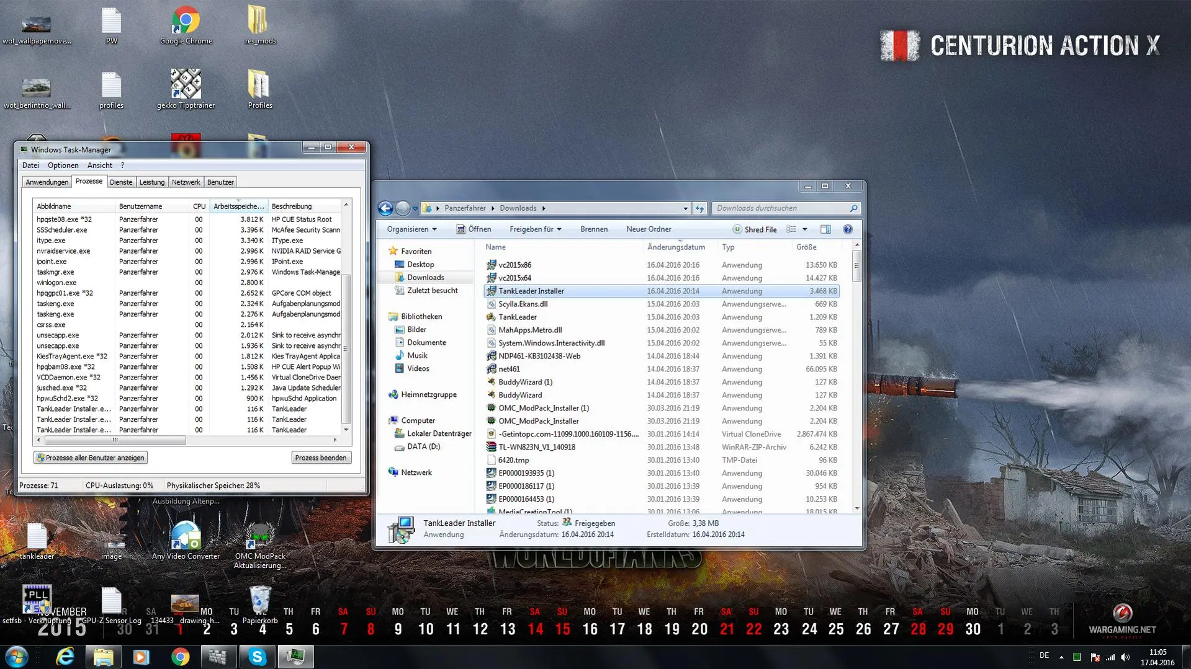Open Windows Media Player taskbar icon
The image size is (1191, 669).
pyautogui.click(x=142, y=657)
